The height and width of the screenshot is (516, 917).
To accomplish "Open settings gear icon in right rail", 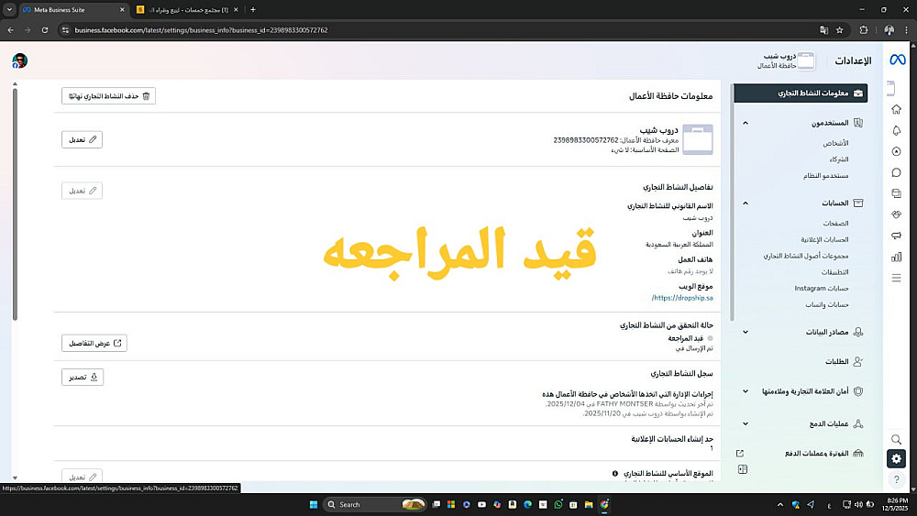I will [896, 459].
